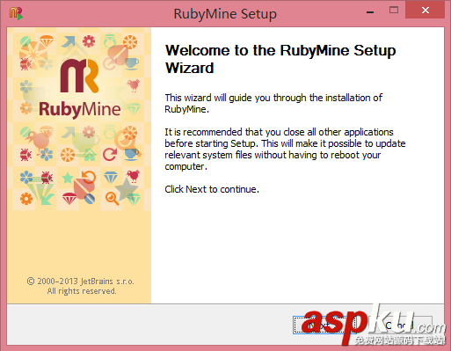Click the JetBrains copyright notice text
451x351 pixels.
[81, 286]
